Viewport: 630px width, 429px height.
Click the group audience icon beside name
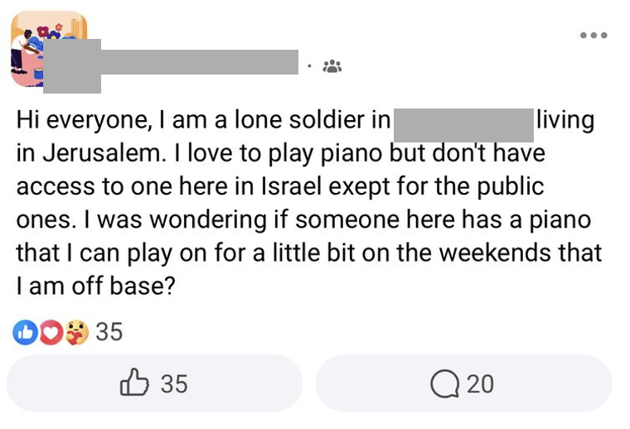[332, 66]
